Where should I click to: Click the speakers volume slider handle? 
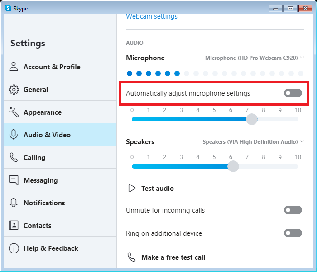click(233, 166)
